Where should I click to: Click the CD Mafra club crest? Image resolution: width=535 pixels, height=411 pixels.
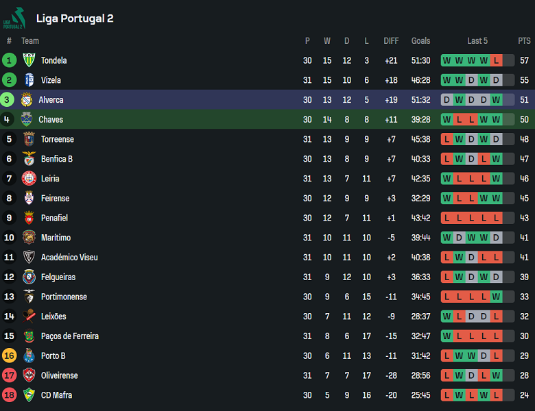[29, 395]
